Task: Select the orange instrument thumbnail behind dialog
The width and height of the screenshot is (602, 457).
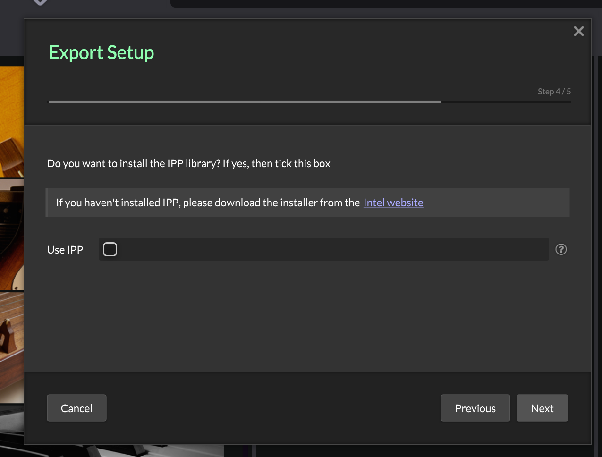Action: coord(11,120)
